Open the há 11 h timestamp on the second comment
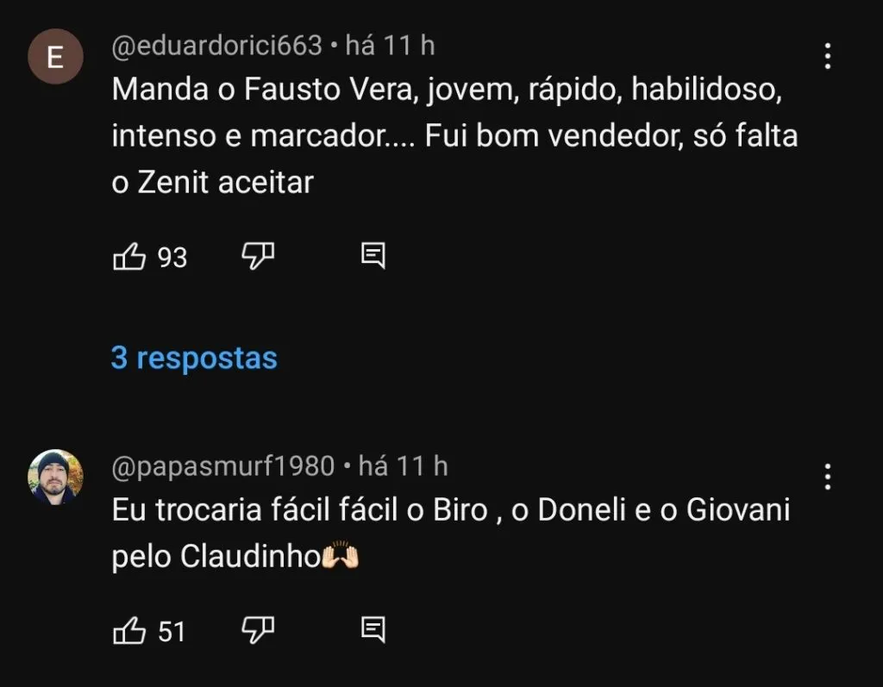Screen dimensions: 883x687 coord(400,465)
